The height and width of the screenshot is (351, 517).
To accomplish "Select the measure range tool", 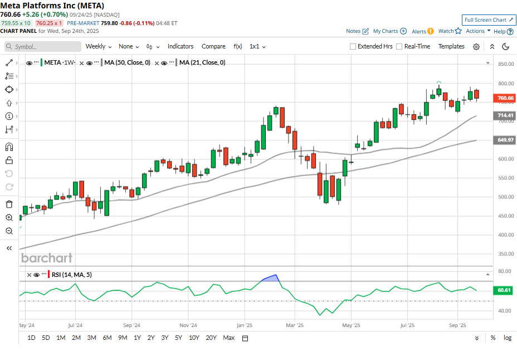I will point(9,130).
